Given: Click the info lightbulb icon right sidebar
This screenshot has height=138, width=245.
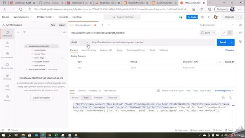Looking at the screenshot, I should [240, 41].
